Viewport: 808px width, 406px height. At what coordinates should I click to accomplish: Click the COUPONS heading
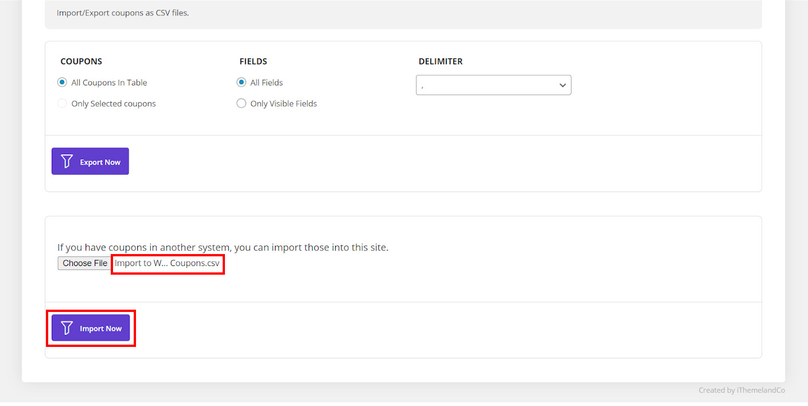81,61
